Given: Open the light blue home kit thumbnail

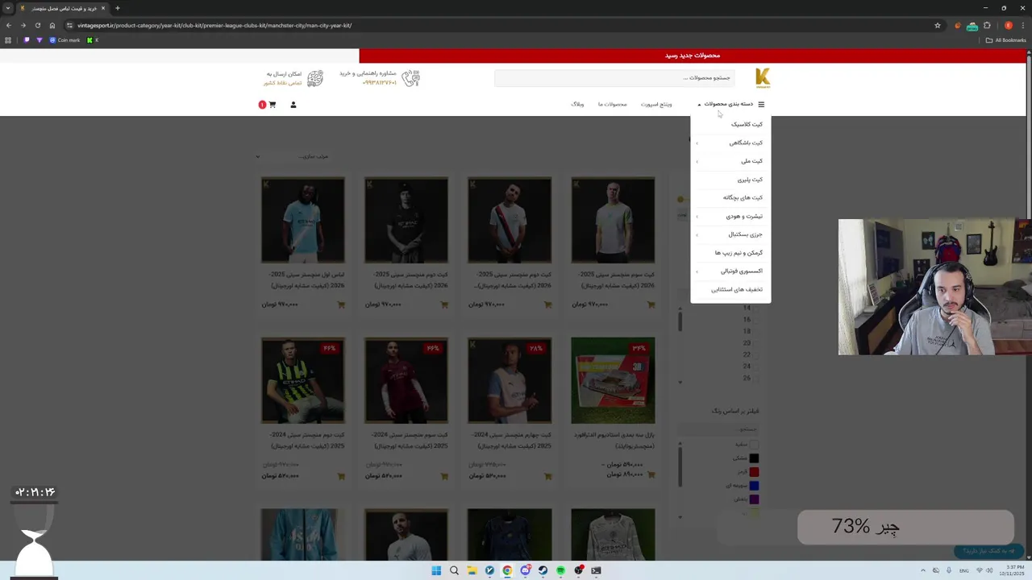Looking at the screenshot, I should pos(302,220).
